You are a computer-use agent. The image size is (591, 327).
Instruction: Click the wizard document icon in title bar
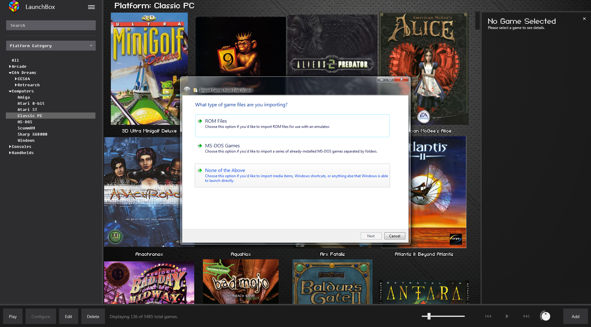(x=195, y=90)
